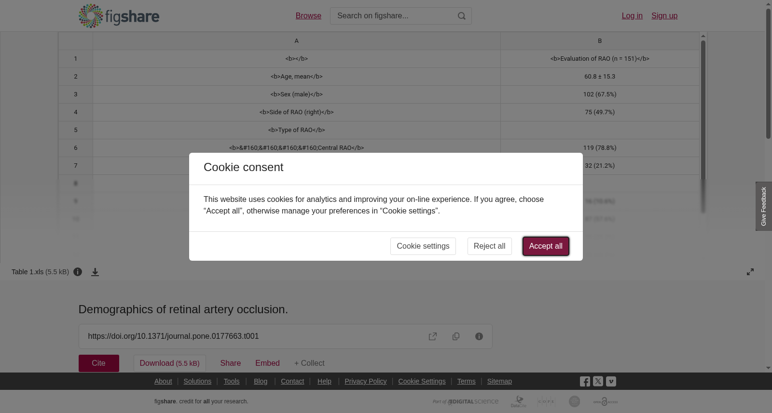Click Log in
The image size is (772, 413).
[632, 16]
